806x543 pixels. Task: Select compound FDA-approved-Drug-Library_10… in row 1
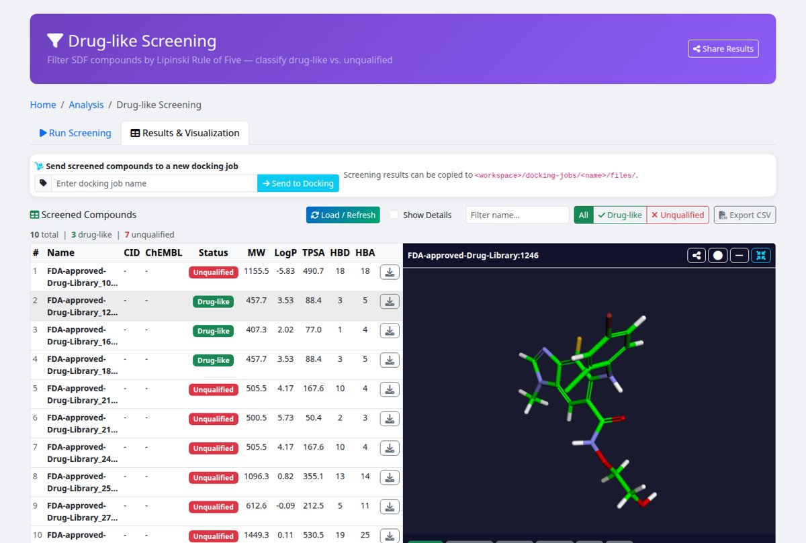[x=82, y=277]
